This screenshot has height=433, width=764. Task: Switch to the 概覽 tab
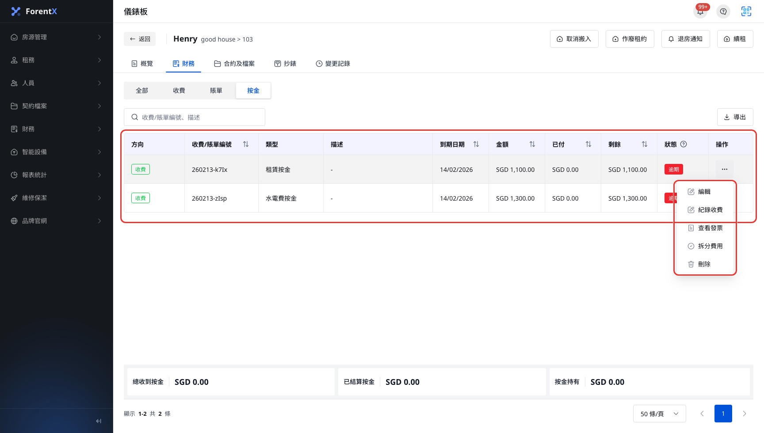click(142, 64)
